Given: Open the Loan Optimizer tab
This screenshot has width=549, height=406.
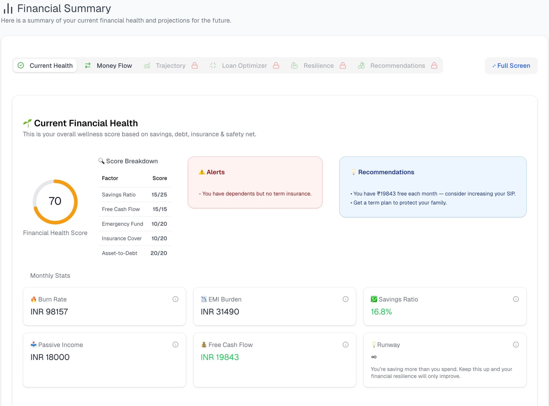Looking at the screenshot, I should (244, 66).
